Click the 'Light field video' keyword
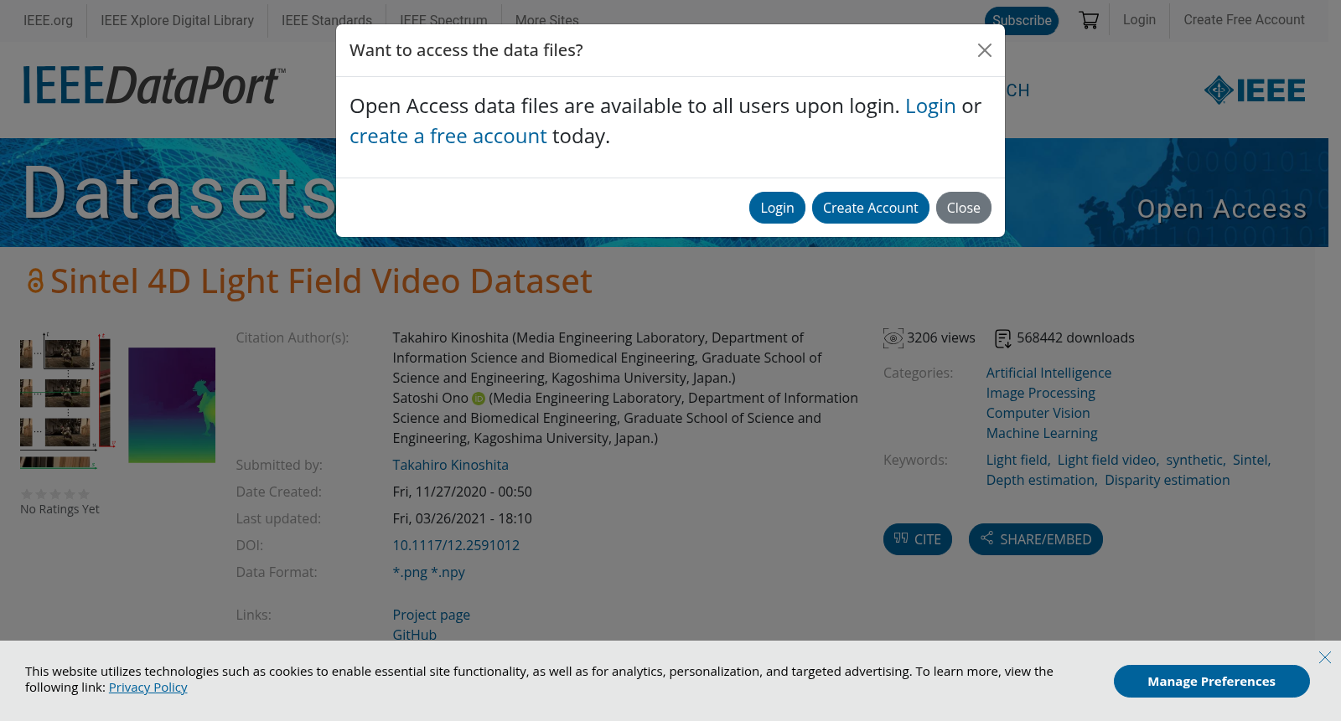 coord(1107,461)
